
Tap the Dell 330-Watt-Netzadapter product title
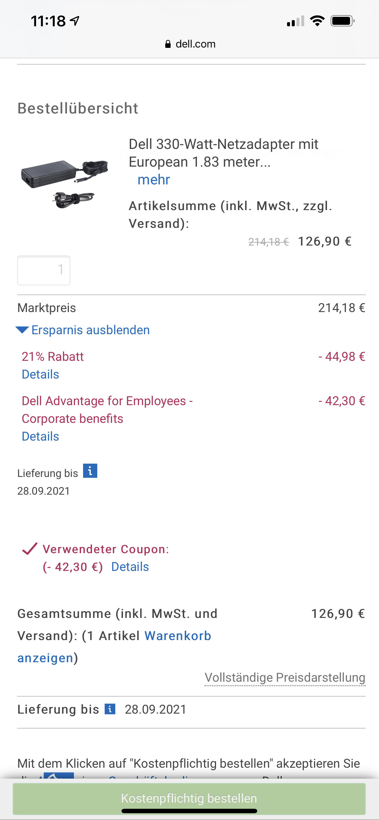223,153
